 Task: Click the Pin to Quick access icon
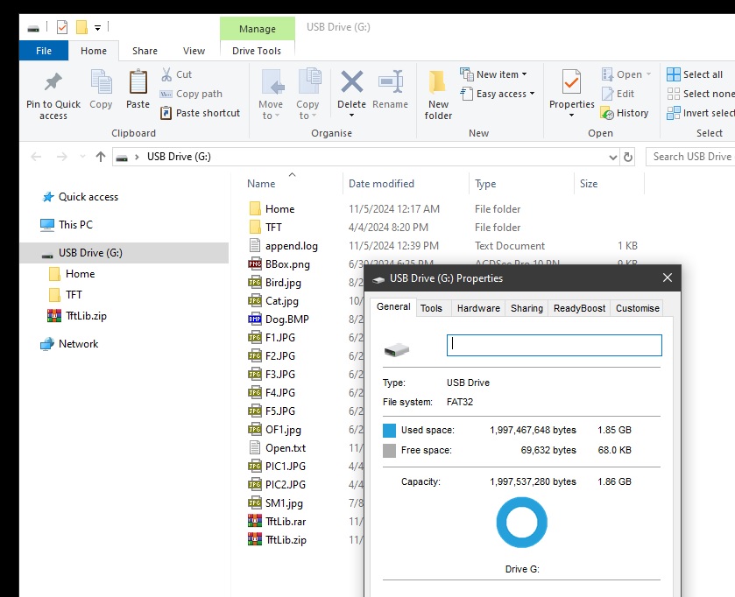53,83
